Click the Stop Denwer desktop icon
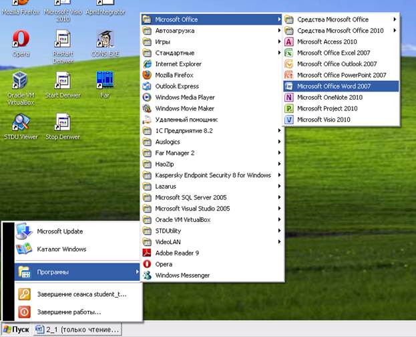 (62, 122)
